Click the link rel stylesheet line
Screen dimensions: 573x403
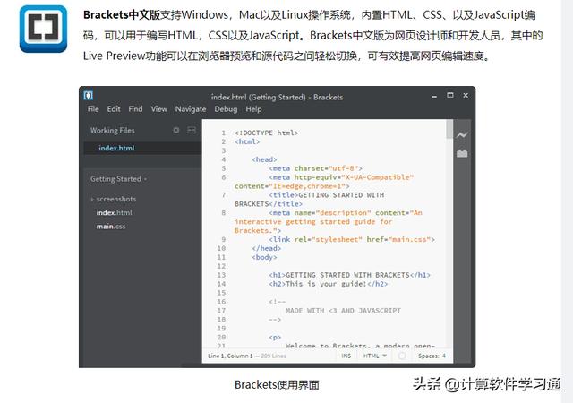pos(352,239)
